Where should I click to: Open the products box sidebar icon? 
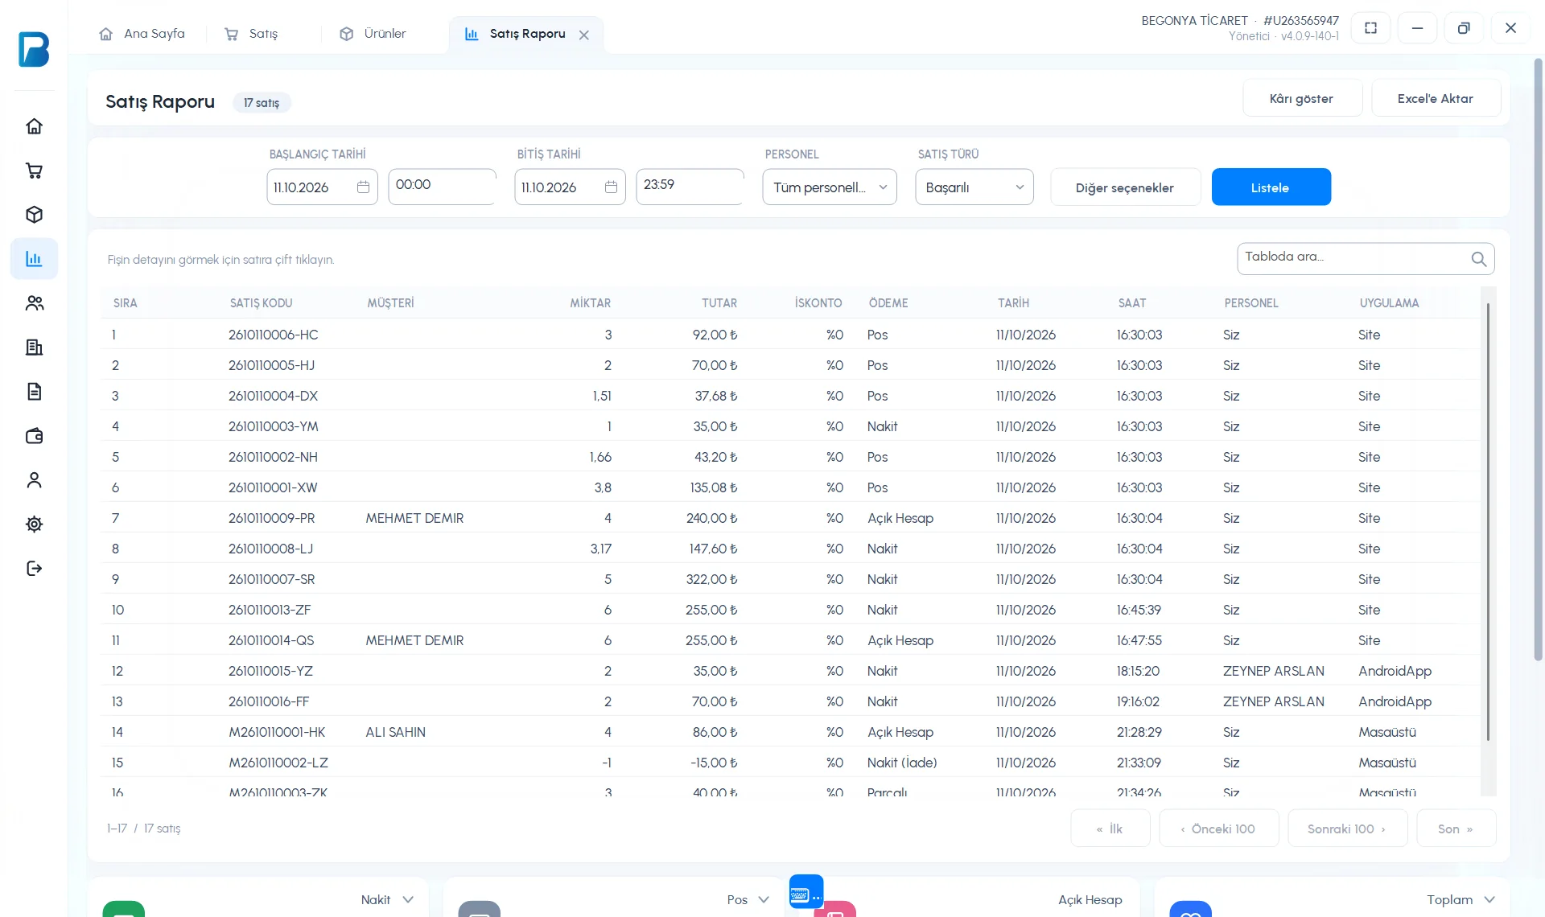(34, 215)
